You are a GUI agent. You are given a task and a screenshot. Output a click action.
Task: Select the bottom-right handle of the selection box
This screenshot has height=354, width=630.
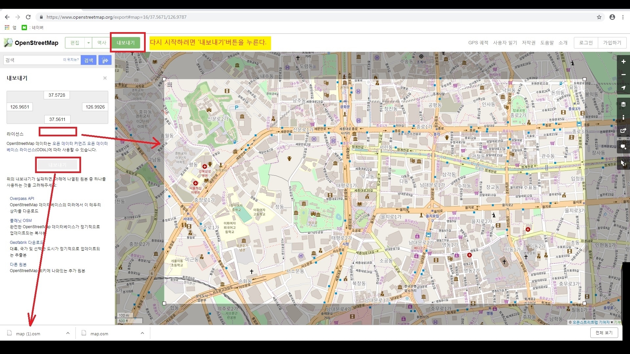coord(584,304)
